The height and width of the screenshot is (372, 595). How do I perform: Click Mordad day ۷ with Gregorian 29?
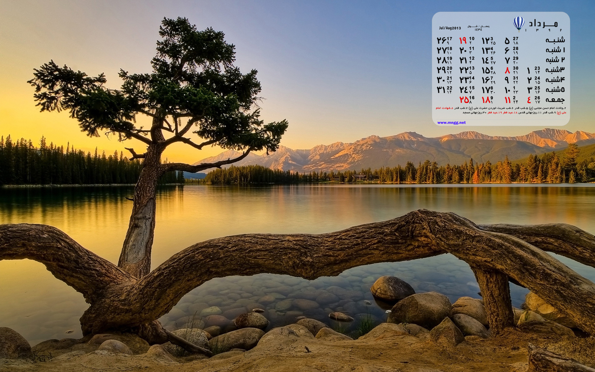(511, 60)
